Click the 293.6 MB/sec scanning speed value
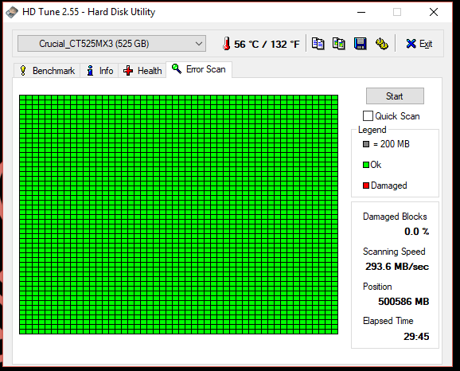The image size is (460, 371). (397, 267)
